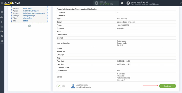Click the Load test data download icon
This screenshot has height=93, width=182.
pyautogui.click(x=73, y=86)
